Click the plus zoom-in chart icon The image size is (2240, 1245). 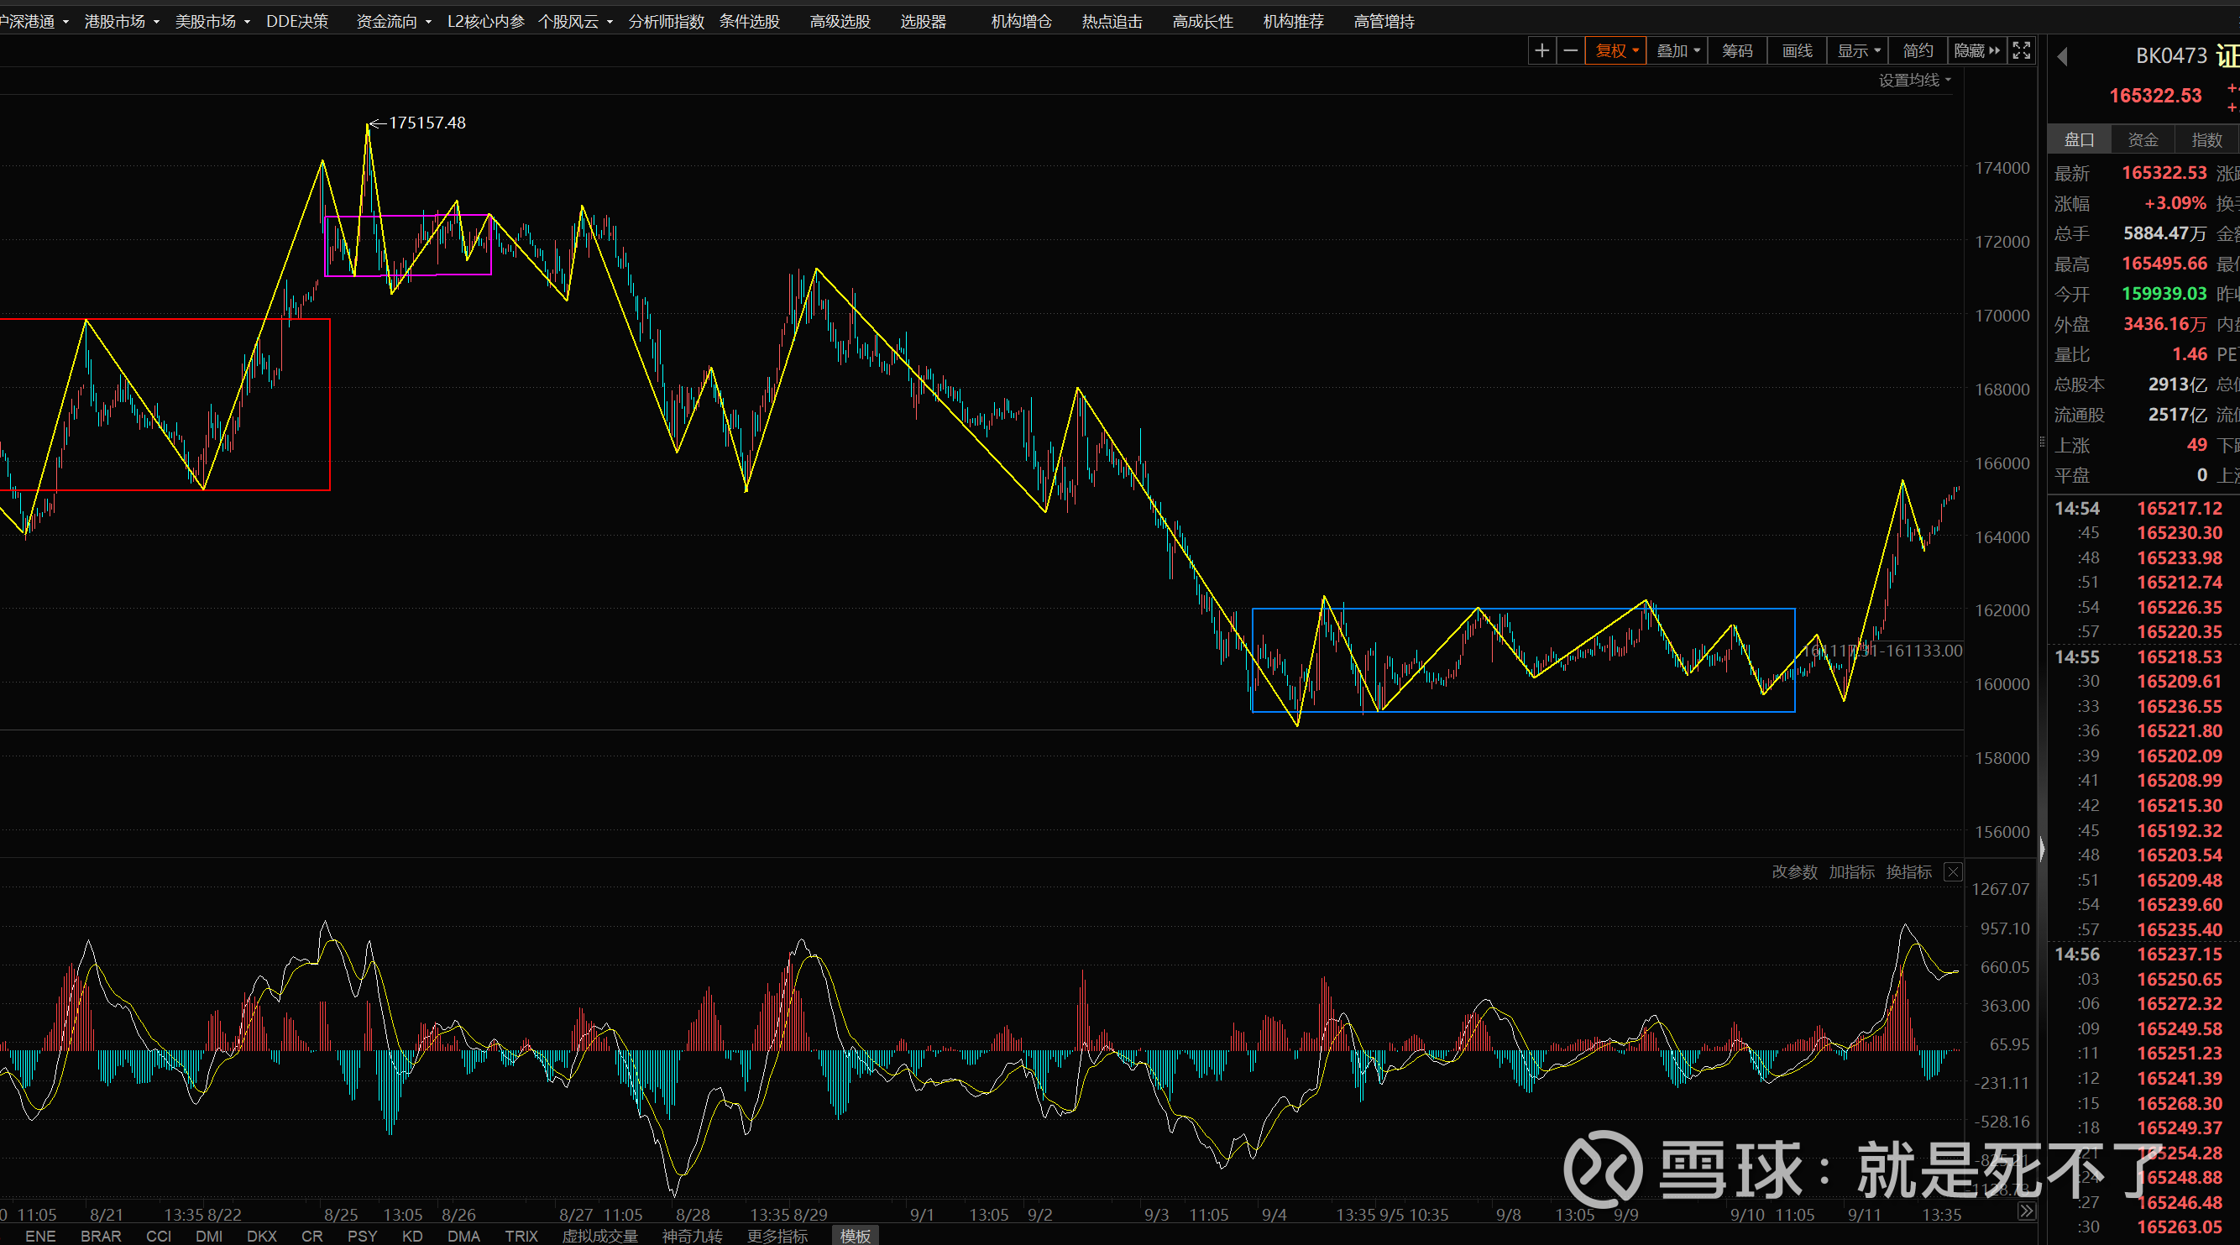click(1541, 51)
